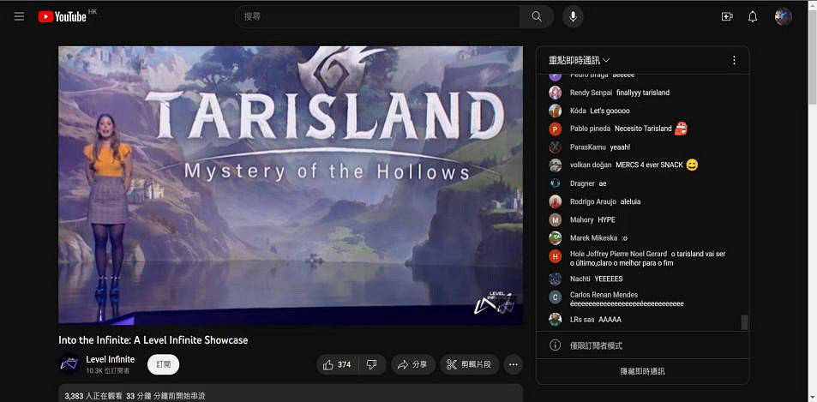
Task: Open more actions ellipsis below video
Action: [514, 364]
